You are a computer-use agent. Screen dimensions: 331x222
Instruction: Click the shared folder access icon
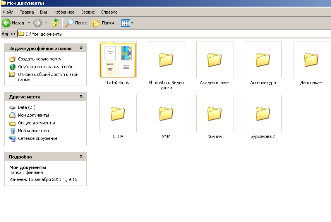pos(12,74)
